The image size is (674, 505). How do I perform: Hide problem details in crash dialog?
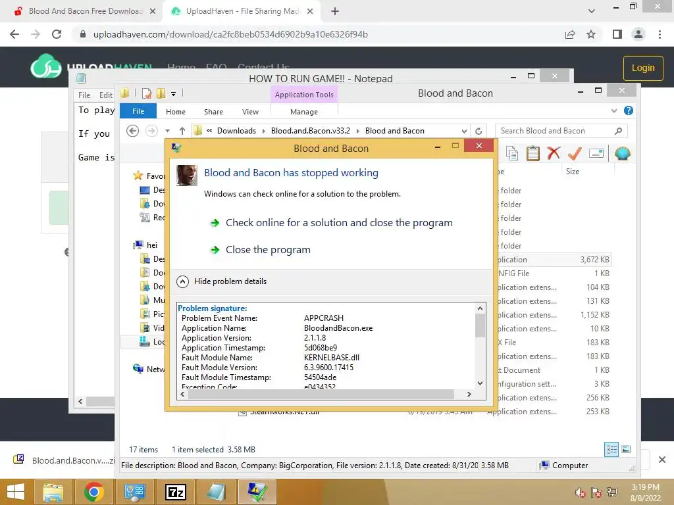(x=222, y=281)
